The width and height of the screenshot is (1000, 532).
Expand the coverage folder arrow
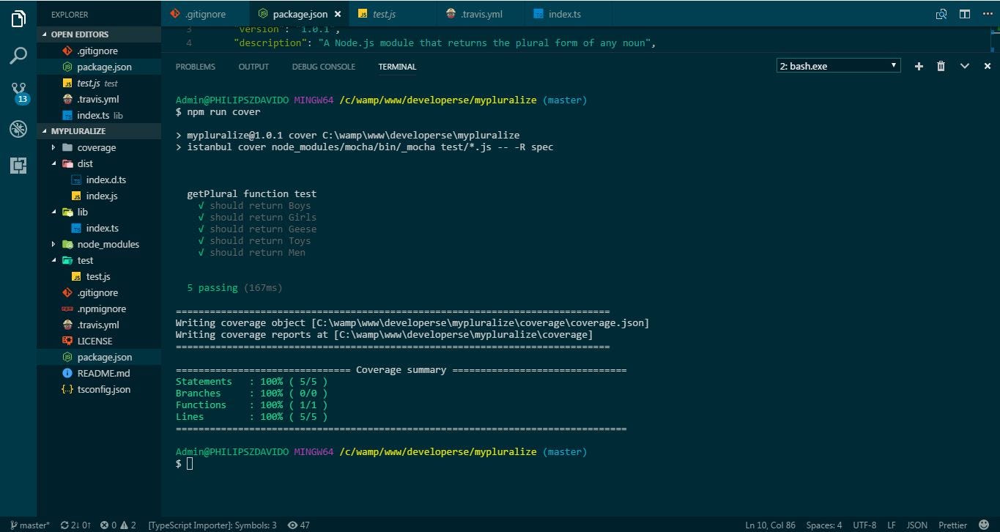(53, 147)
